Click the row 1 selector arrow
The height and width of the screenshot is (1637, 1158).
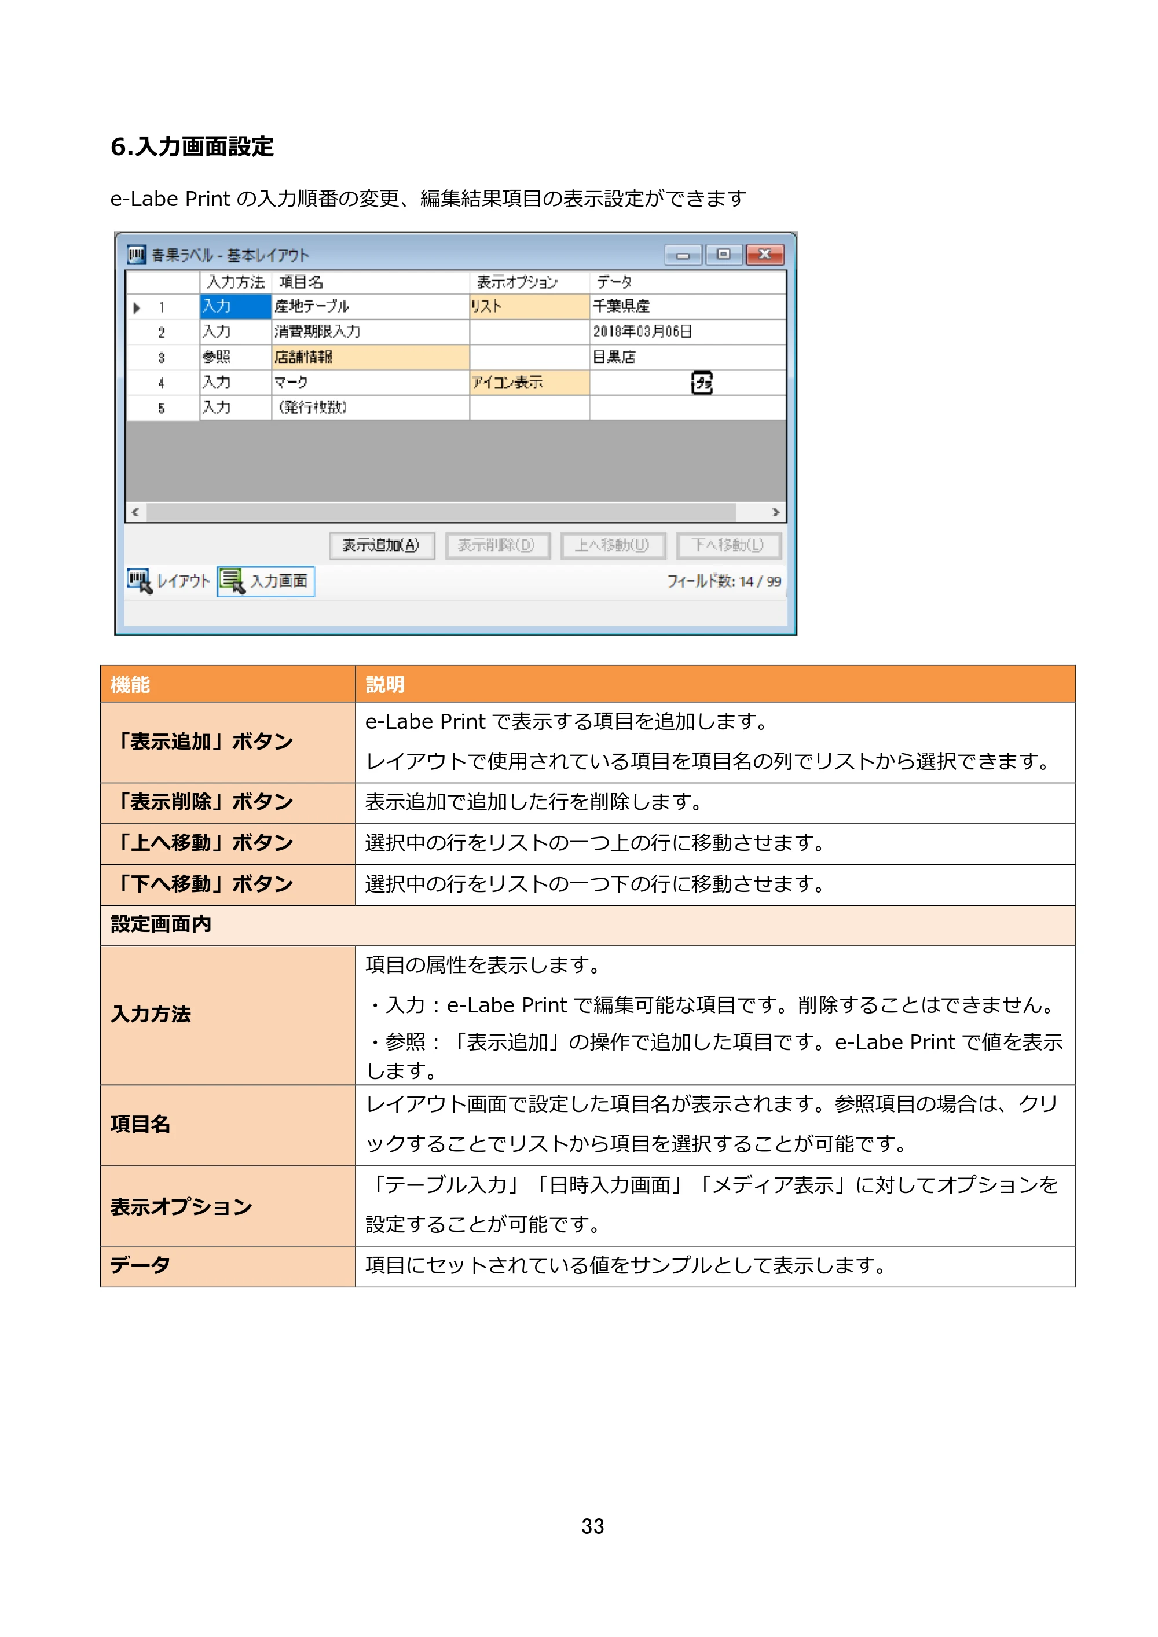pyautogui.click(x=137, y=308)
